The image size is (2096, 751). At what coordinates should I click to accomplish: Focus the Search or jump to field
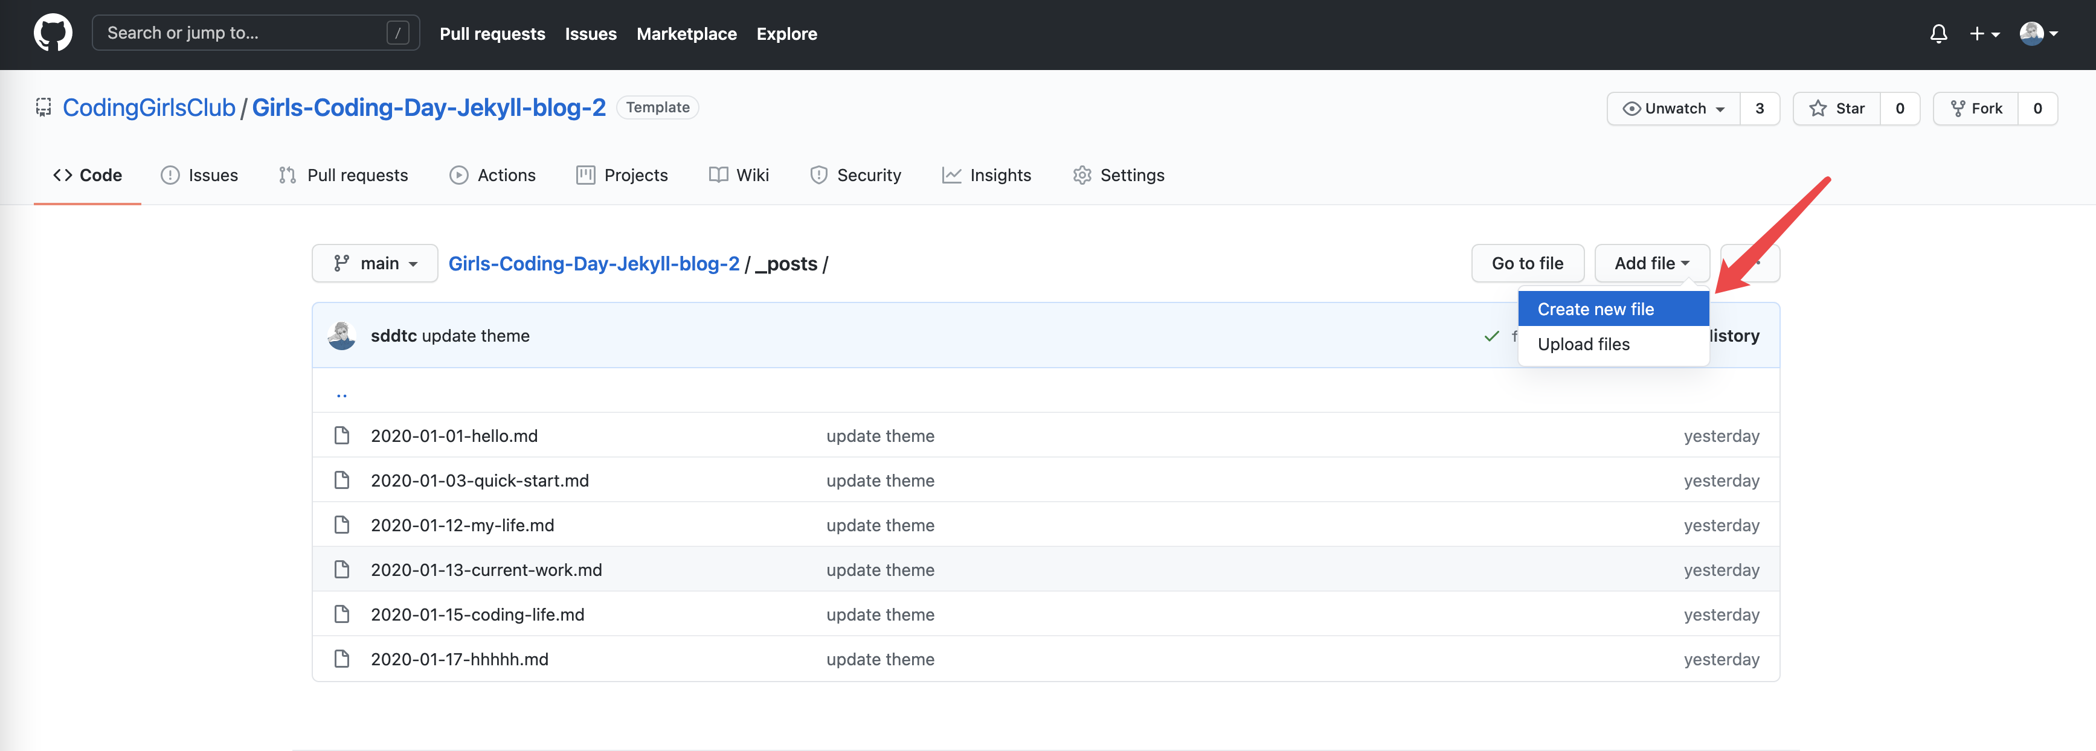[x=244, y=33]
